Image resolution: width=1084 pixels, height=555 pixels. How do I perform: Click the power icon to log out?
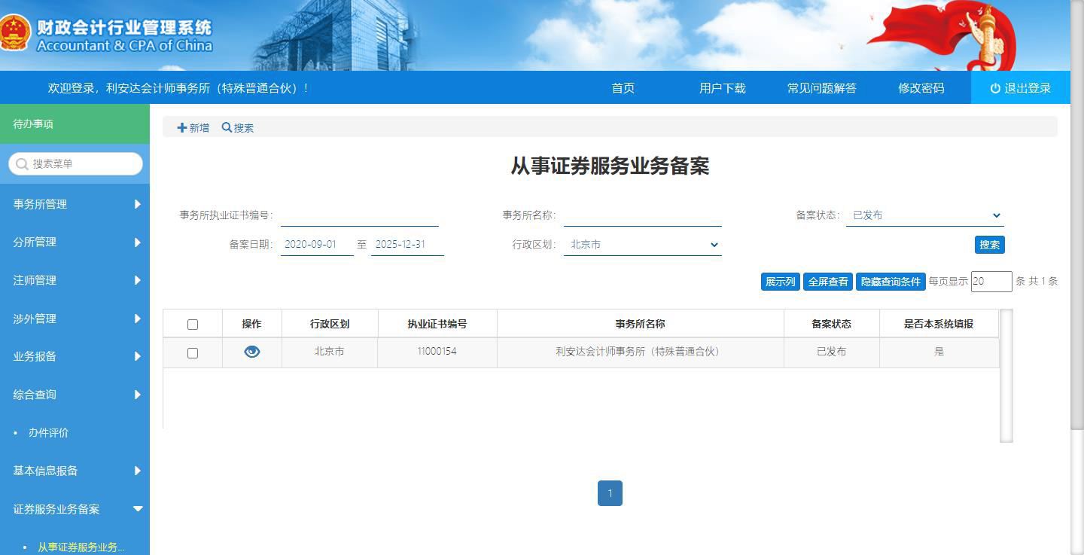[x=995, y=88]
